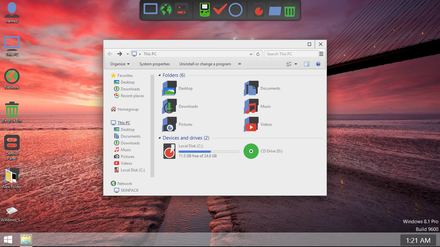Select SKINPACK under Network

coord(126,190)
